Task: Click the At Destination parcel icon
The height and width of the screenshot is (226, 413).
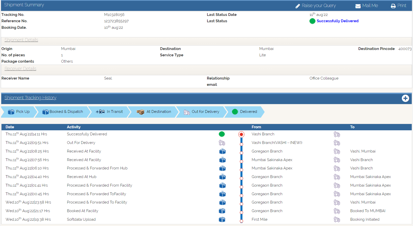Action: coord(140,112)
